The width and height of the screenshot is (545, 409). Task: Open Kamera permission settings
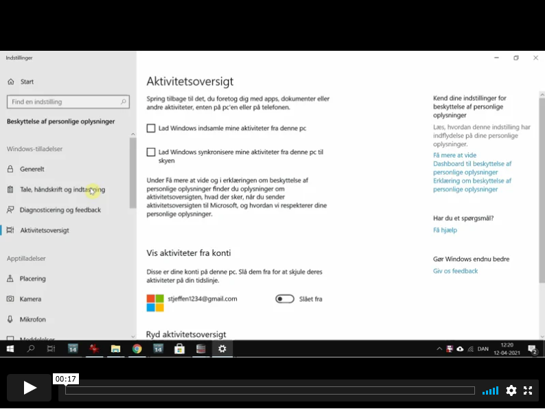click(x=30, y=299)
